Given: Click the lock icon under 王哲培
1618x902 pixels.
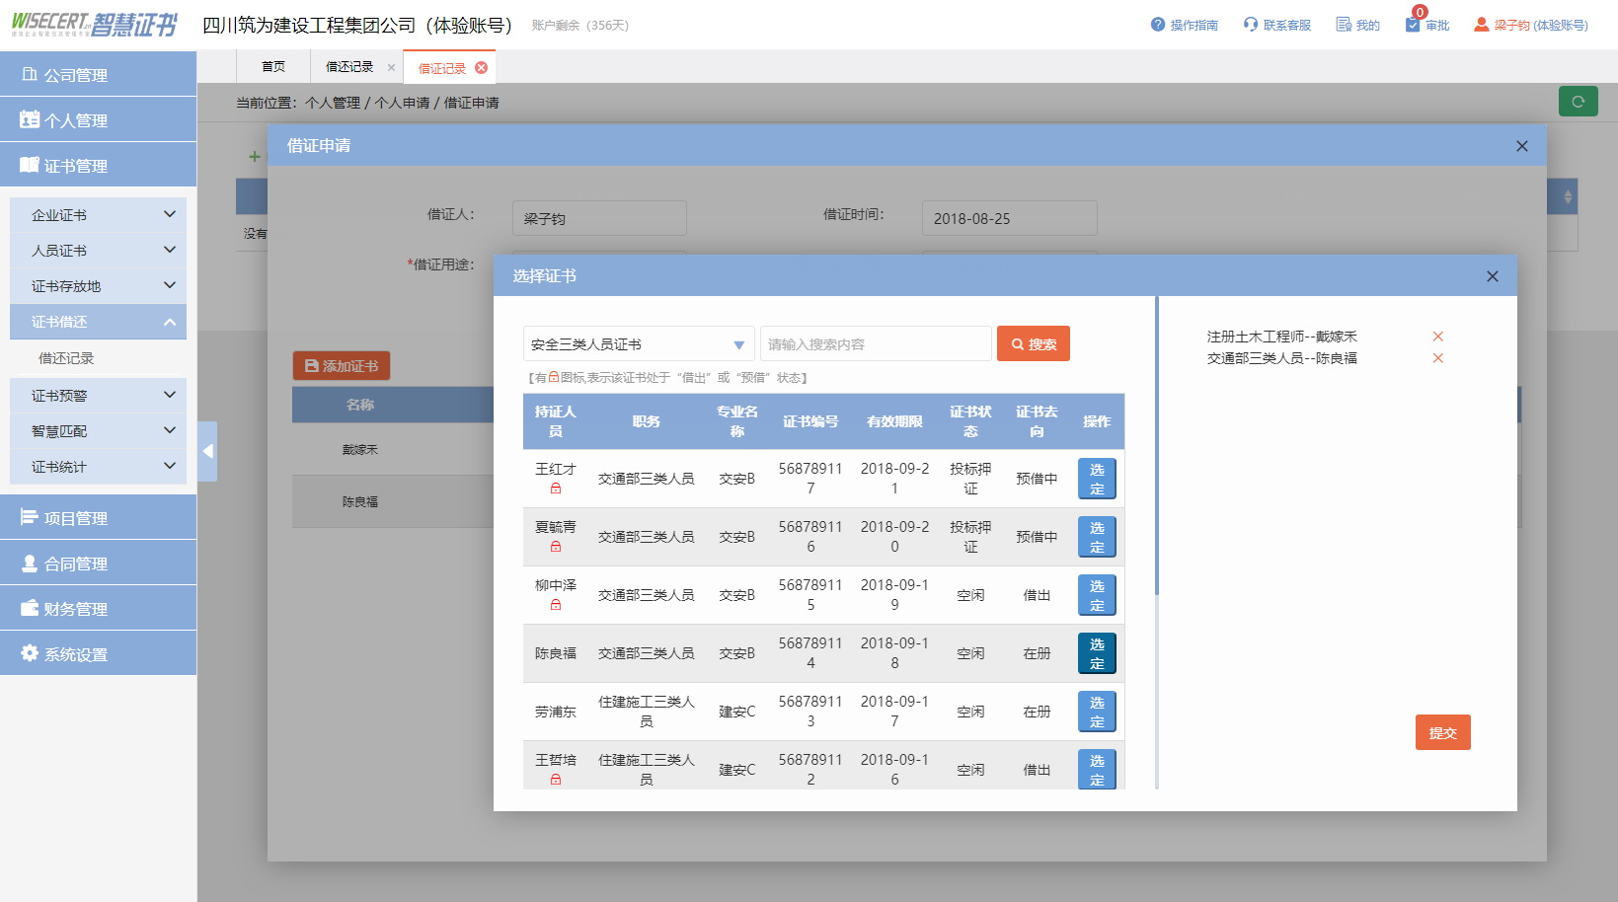Looking at the screenshot, I should 556,780.
